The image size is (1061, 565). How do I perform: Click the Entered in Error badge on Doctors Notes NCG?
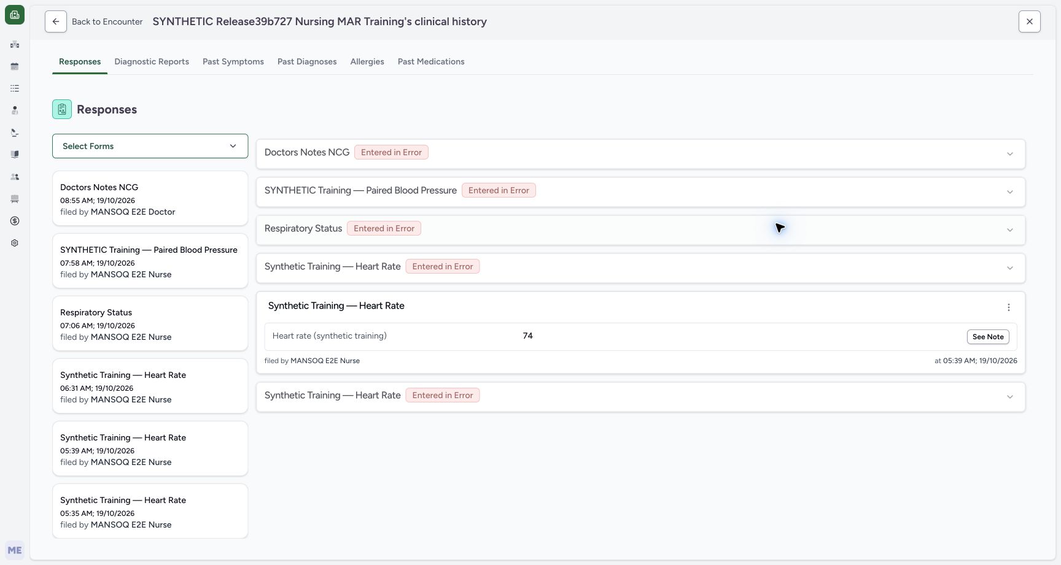pos(391,152)
